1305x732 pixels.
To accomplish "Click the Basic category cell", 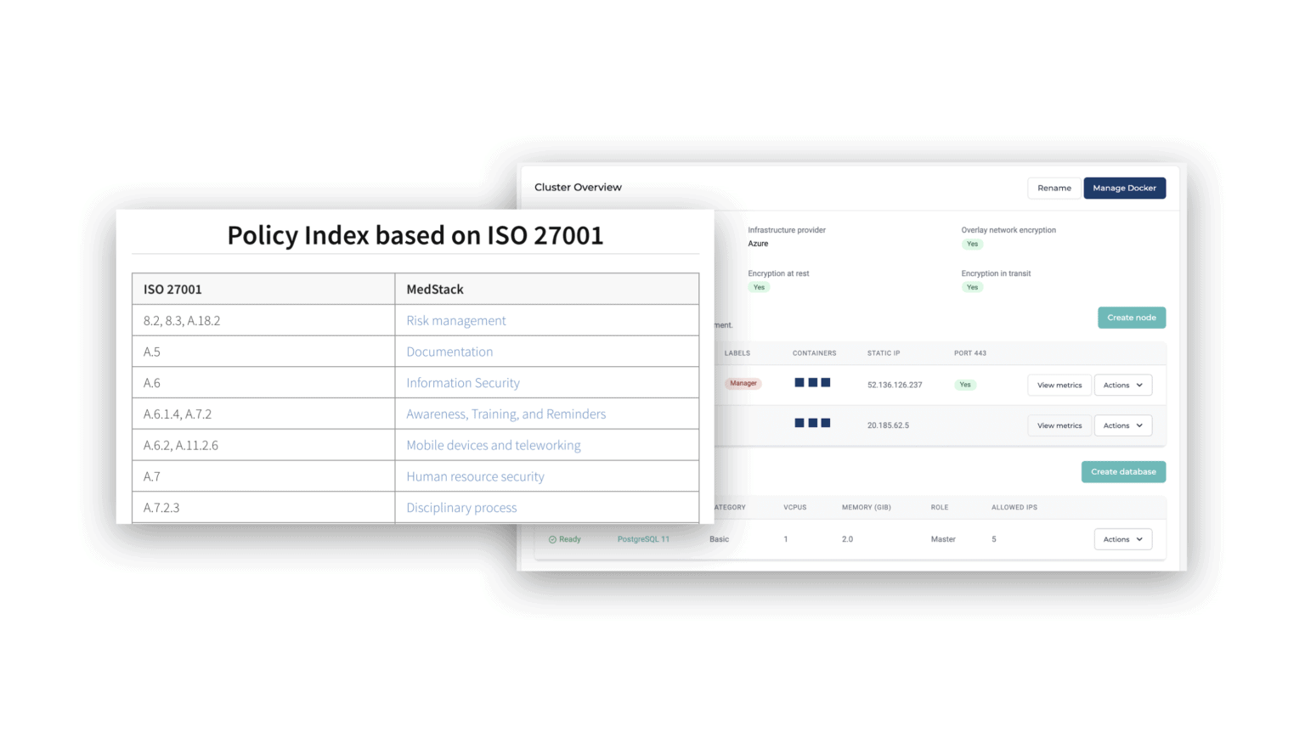I will click(x=719, y=539).
